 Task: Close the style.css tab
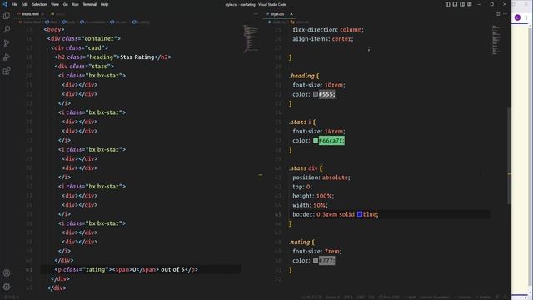coord(291,14)
